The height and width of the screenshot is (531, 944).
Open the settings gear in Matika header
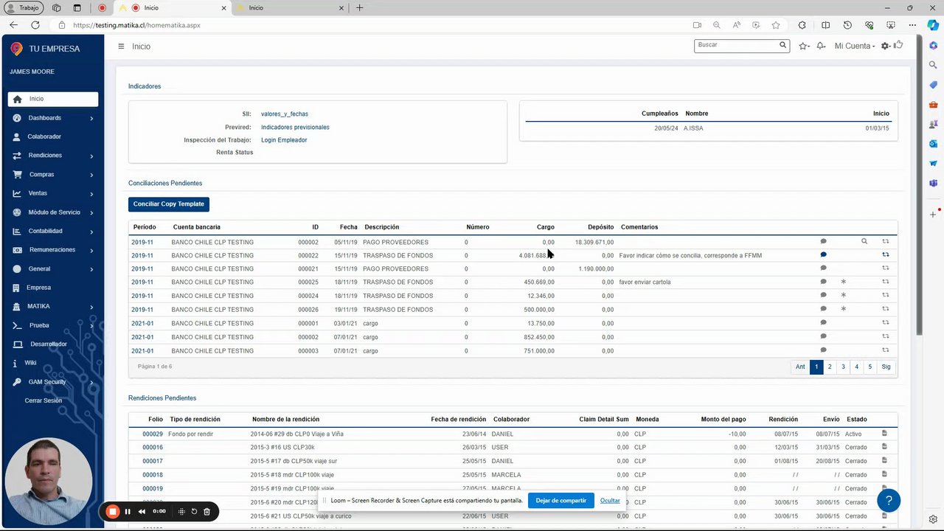pyautogui.click(x=886, y=46)
